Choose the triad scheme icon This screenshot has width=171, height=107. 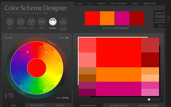tap(31, 22)
